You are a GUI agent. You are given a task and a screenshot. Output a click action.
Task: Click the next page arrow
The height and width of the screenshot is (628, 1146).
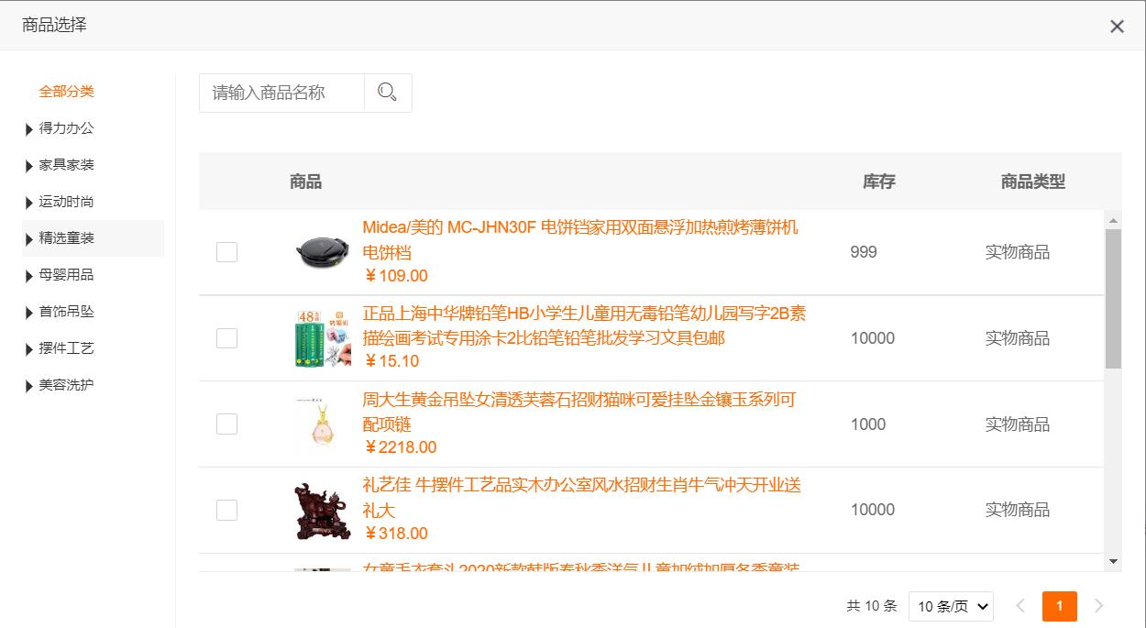[x=1098, y=606]
